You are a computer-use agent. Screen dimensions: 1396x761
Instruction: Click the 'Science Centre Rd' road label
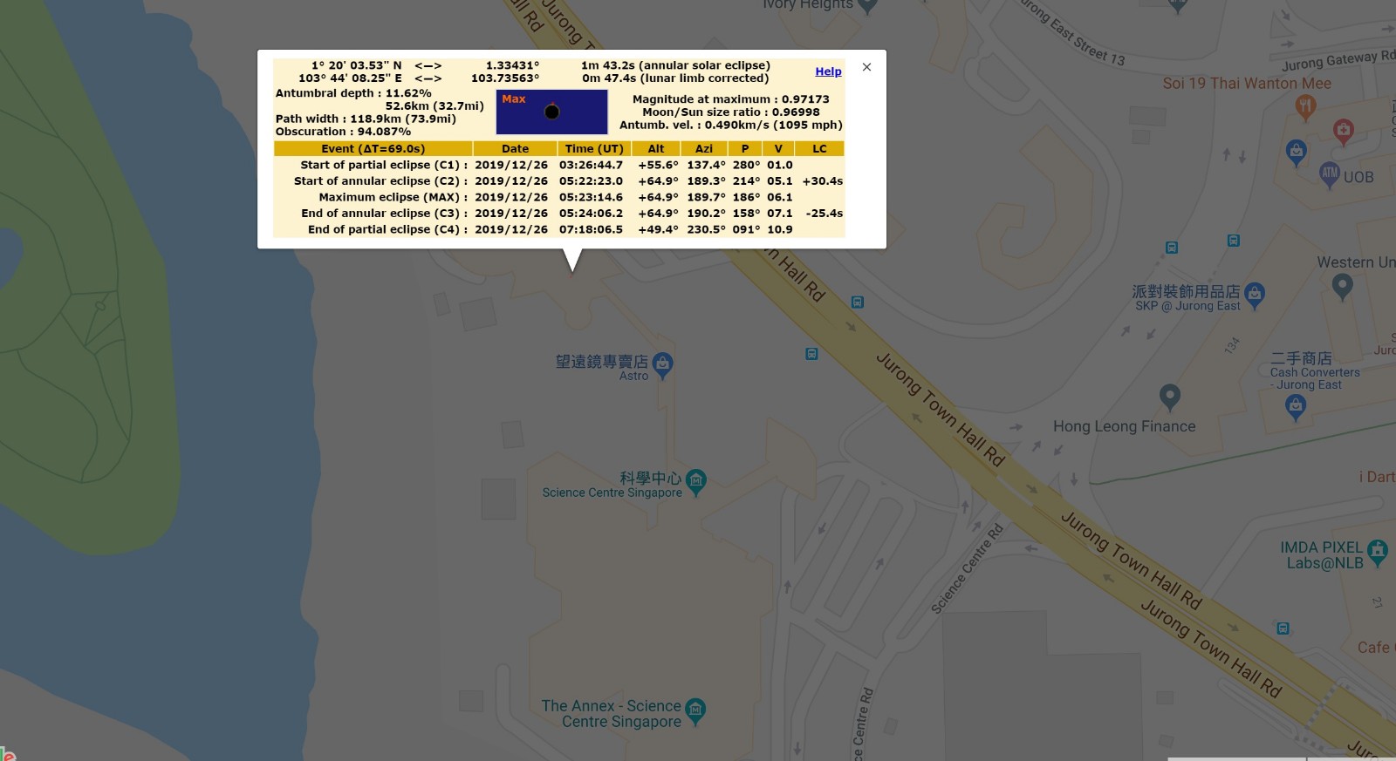click(x=967, y=569)
